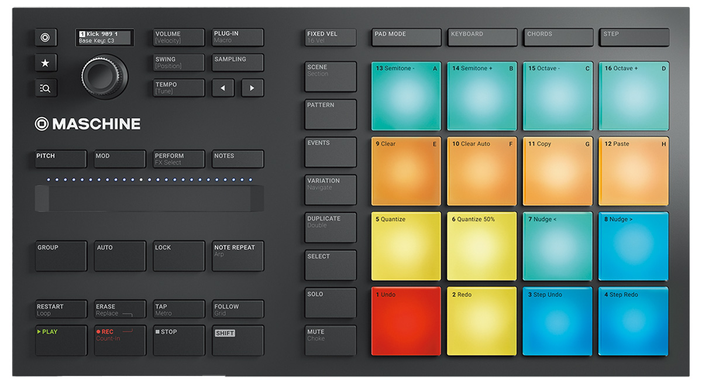Select the SCENE Section button
This screenshot has width=702, height=384.
point(330,77)
